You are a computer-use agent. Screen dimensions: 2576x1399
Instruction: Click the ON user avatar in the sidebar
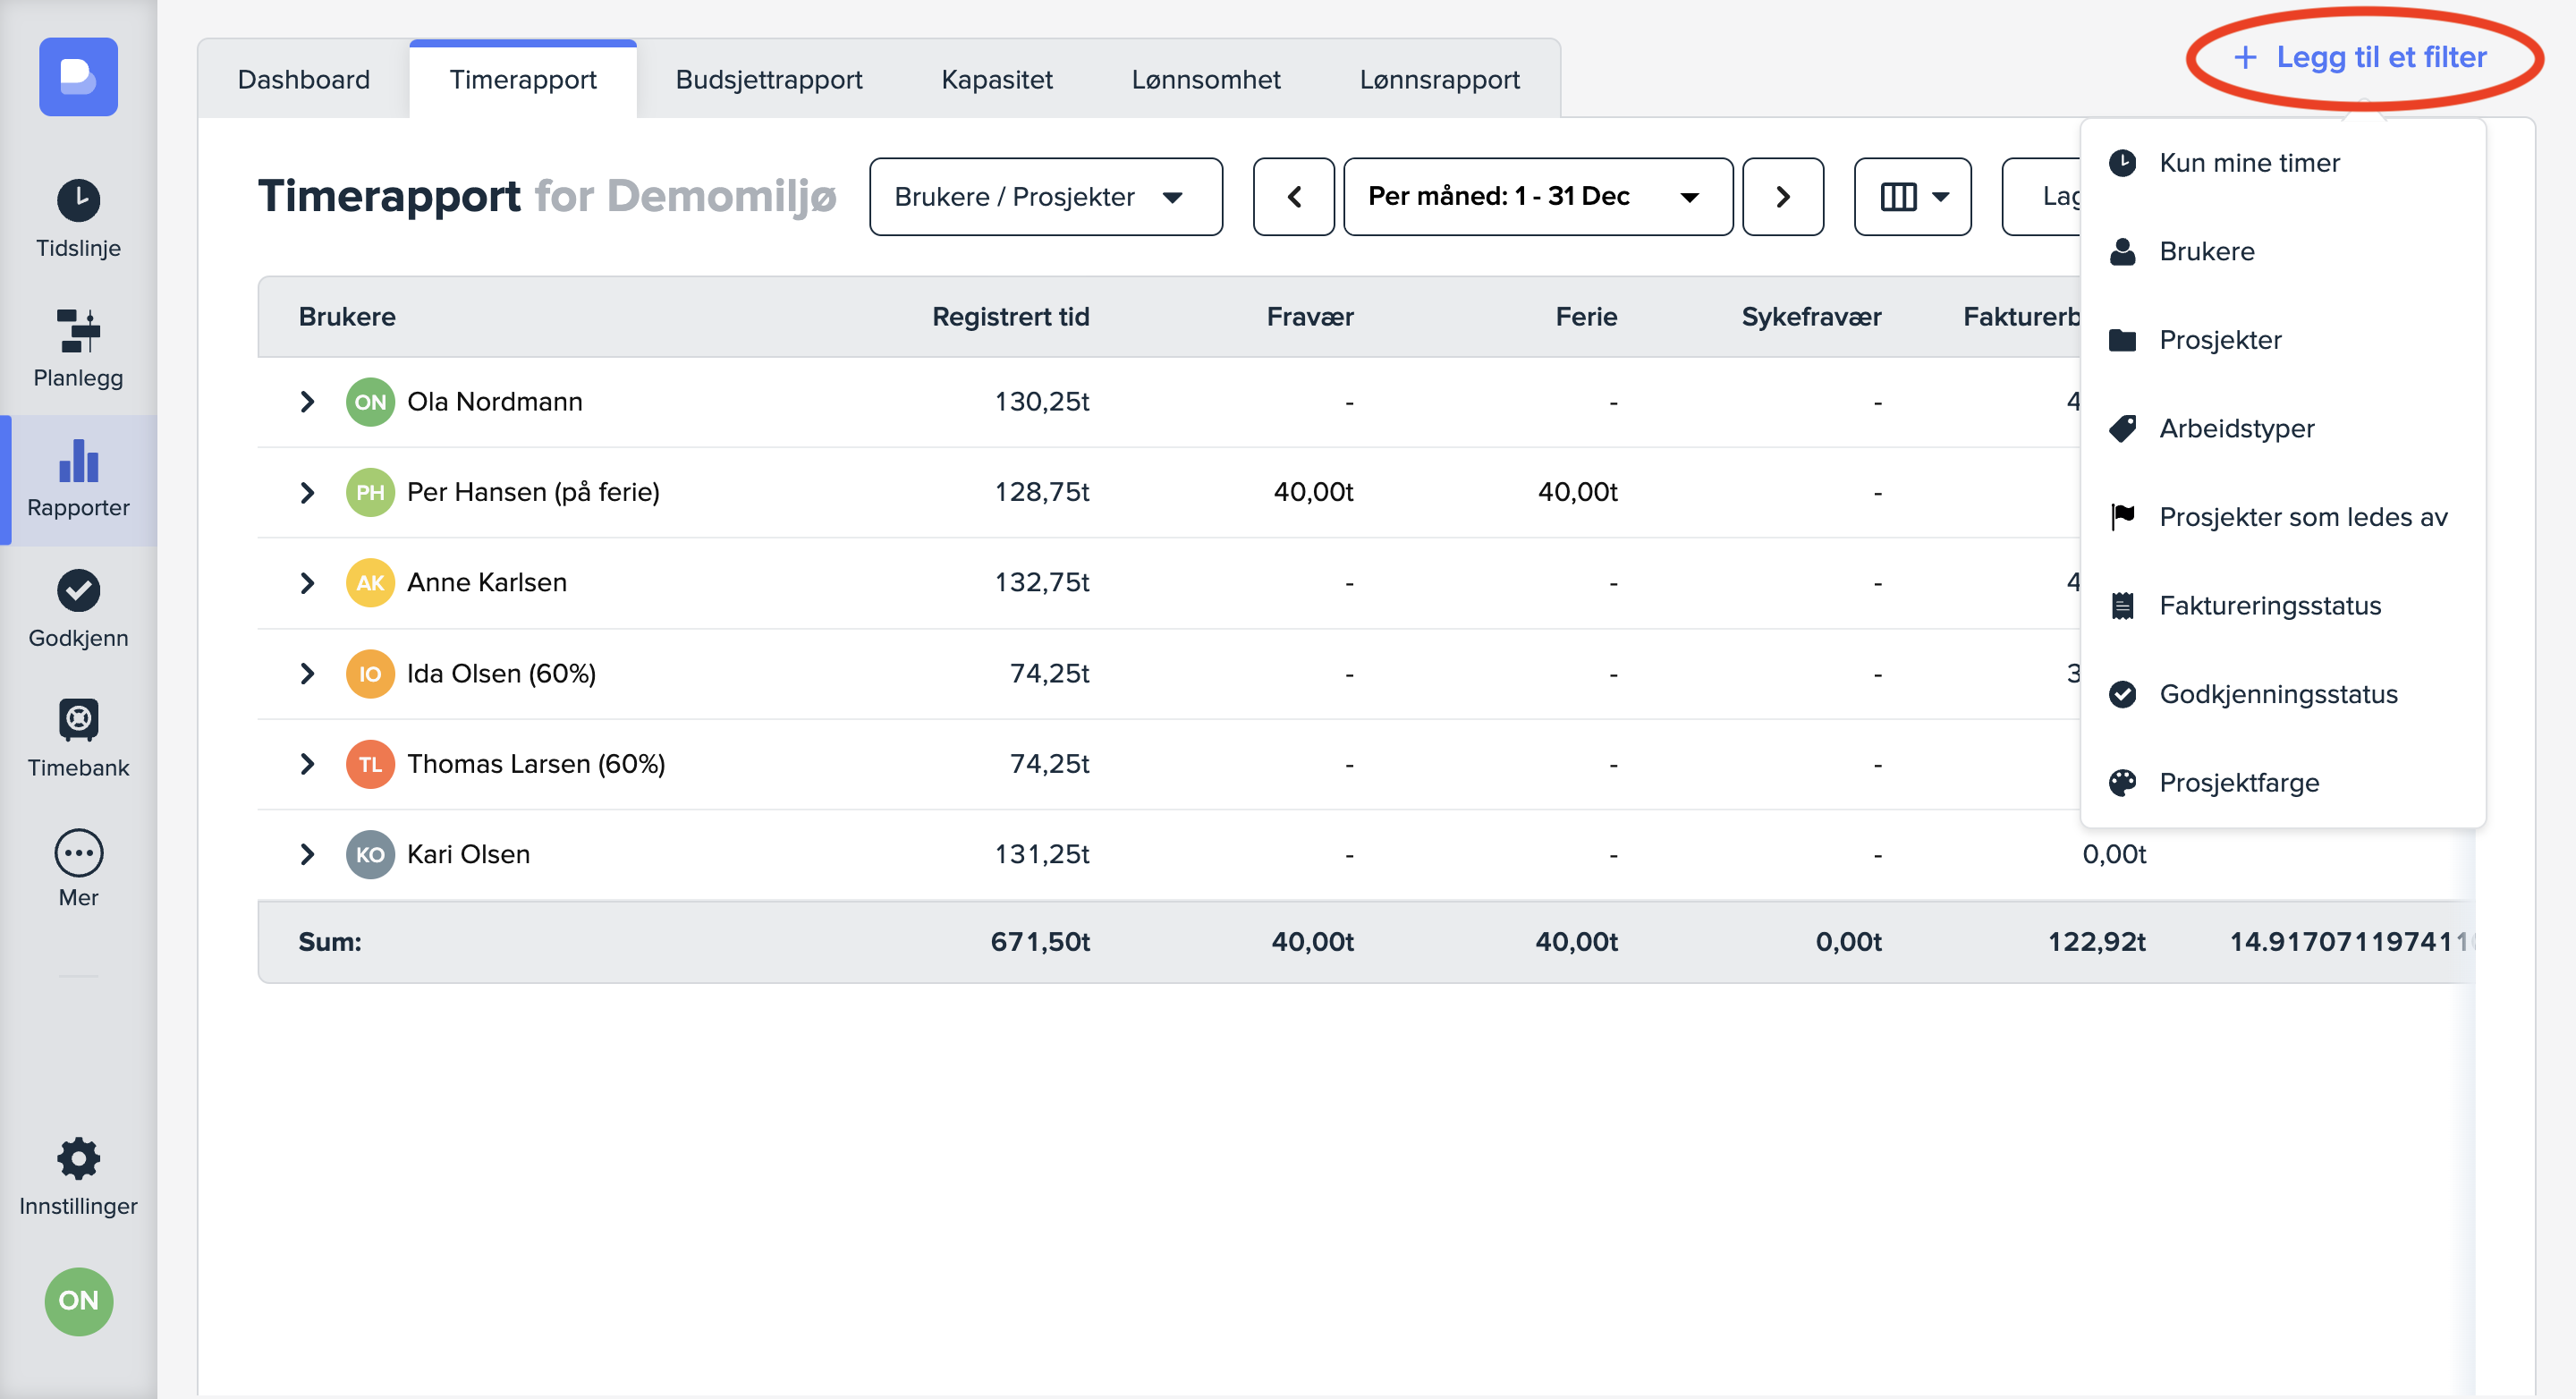click(78, 1300)
